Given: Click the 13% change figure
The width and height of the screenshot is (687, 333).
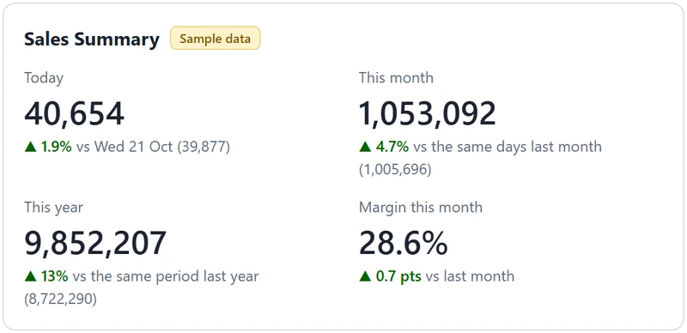Looking at the screenshot, I should [54, 276].
